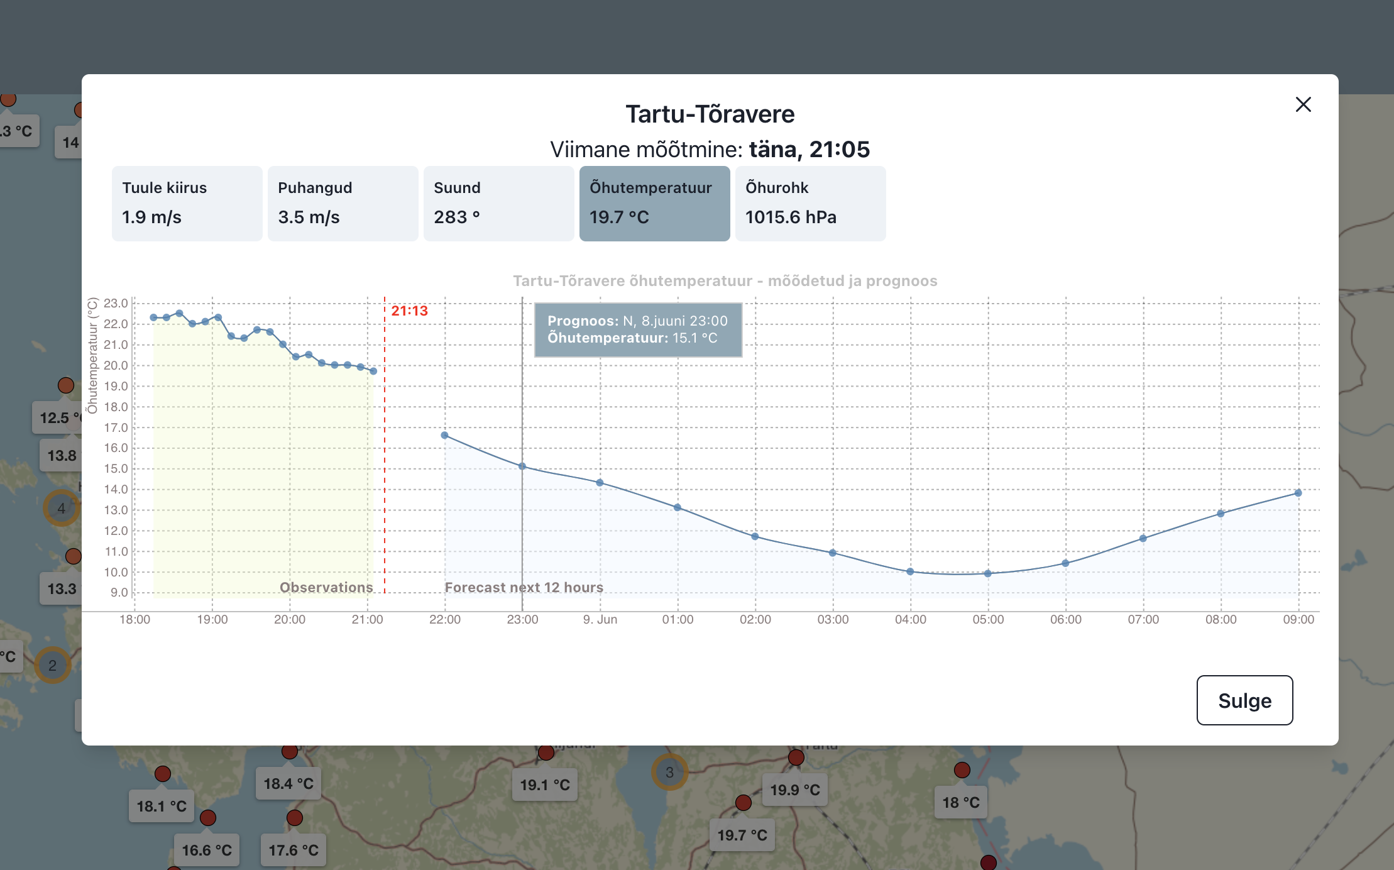Click the station marker above 18 °C
Viewport: 1394px width, 870px height.
click(x=962, y=770)
